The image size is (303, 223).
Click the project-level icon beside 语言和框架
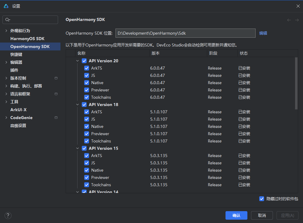56,94
